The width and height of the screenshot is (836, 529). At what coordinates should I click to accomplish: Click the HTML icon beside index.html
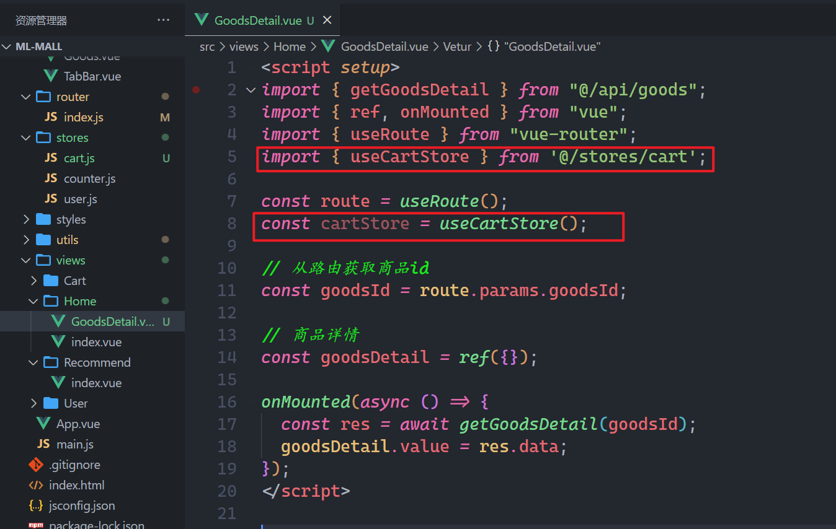coord(36,485)
